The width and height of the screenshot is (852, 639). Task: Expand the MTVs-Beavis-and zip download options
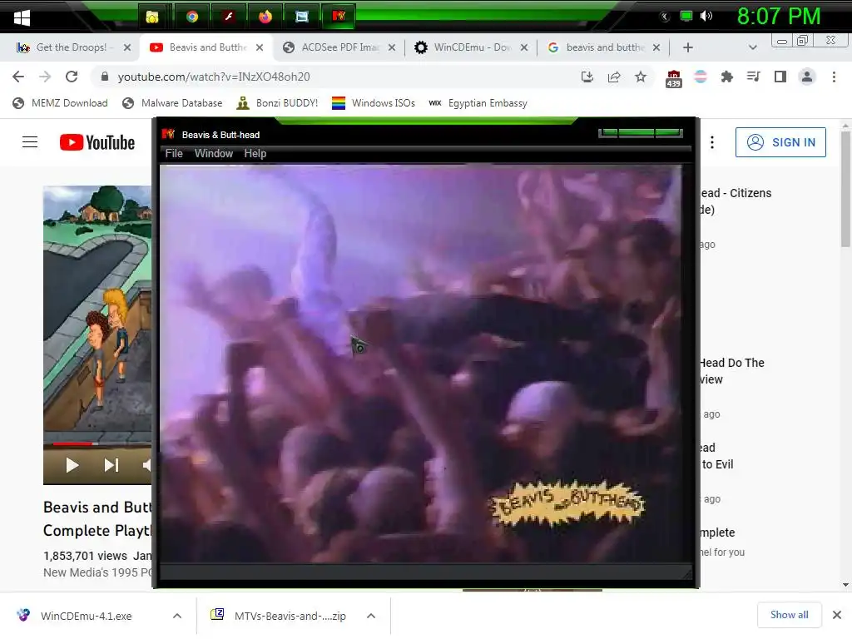(371, 616)
